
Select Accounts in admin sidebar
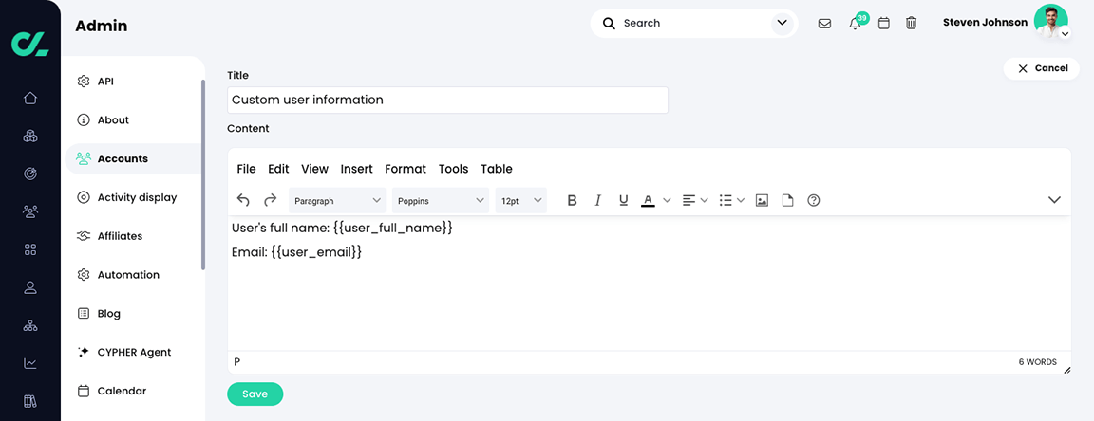pyautogui.click(x=133, y=159)
